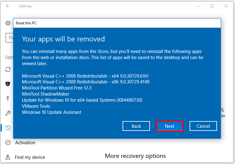Click the Find a setting search box

pyautogui.click(x=9, y=37)
